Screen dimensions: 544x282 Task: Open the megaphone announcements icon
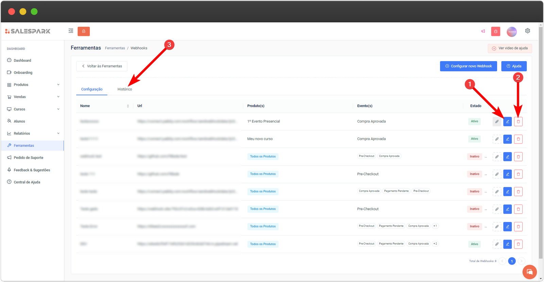coord(483,31)
